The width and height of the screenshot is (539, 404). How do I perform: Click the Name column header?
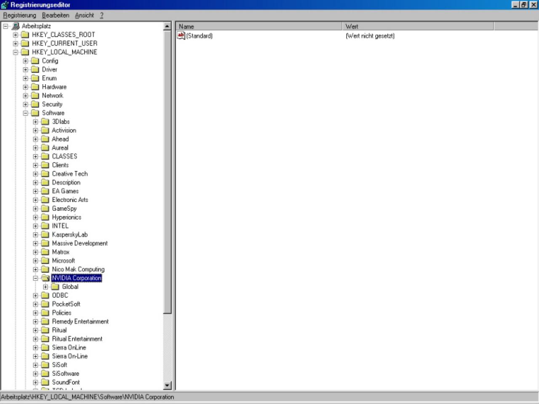259,26
